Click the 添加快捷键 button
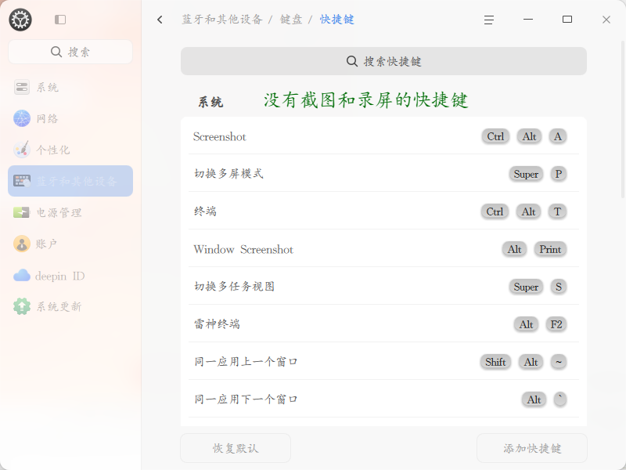626x470 pixels. [x=532, y=448]
